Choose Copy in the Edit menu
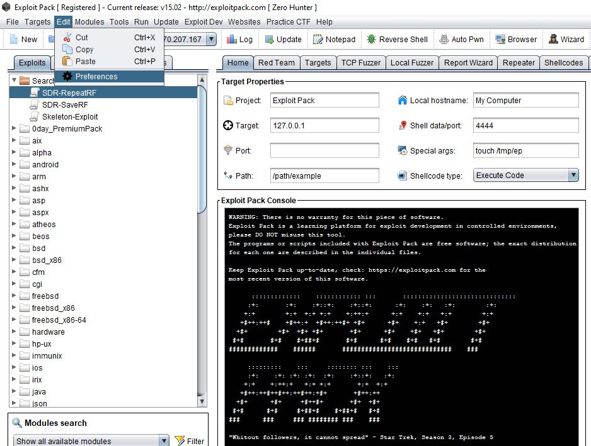591x446 pixels. 109,49
